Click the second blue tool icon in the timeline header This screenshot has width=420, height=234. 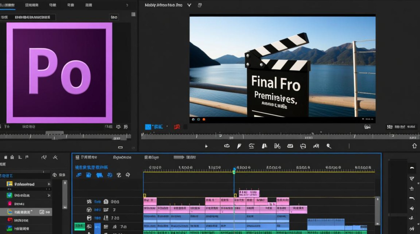(89, 175)
